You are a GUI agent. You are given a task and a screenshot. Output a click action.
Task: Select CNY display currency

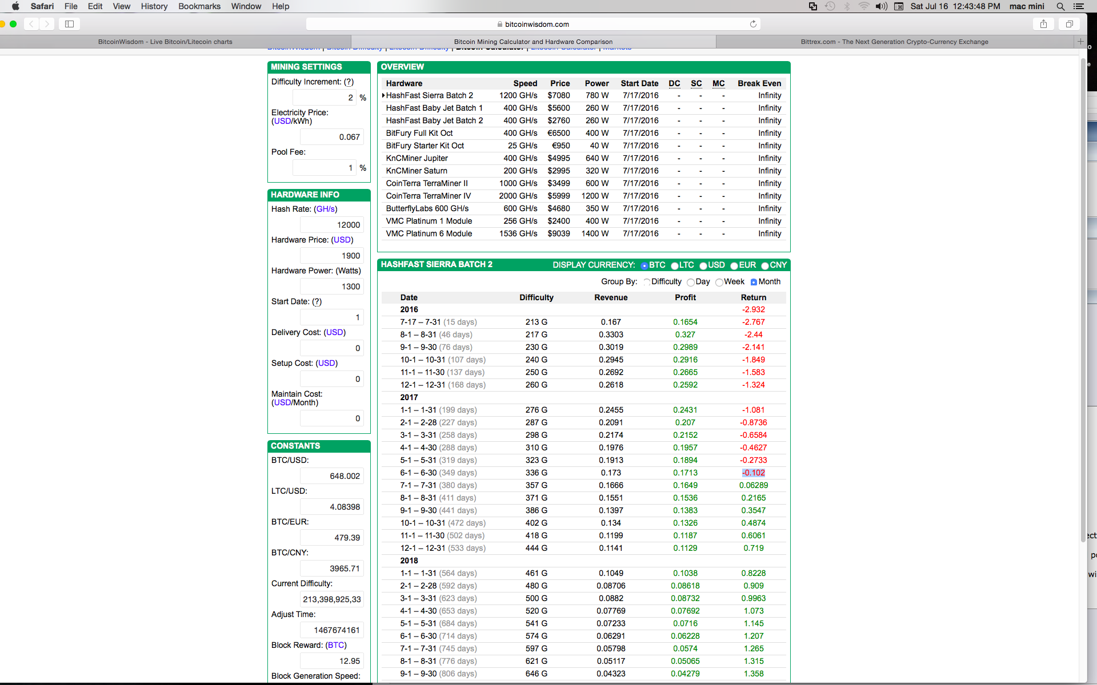tap(765, 265)
